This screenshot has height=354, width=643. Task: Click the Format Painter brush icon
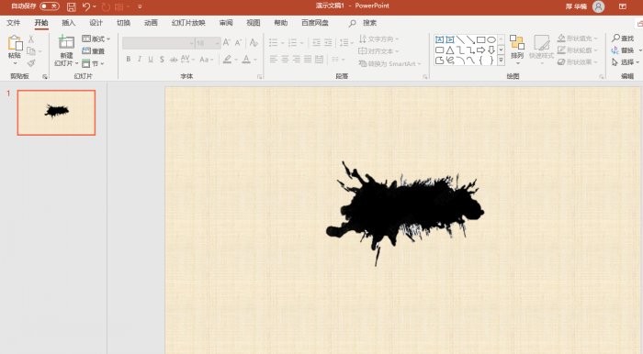(x=31, y=63)
